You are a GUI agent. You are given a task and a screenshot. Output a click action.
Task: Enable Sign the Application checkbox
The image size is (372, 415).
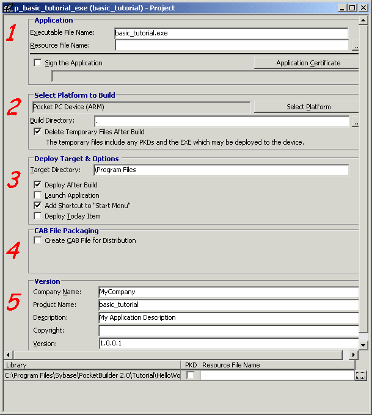click(38, 63)
